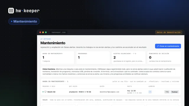
Task: Click the hw·keeper grid logo icon
Action: [11, 11]
